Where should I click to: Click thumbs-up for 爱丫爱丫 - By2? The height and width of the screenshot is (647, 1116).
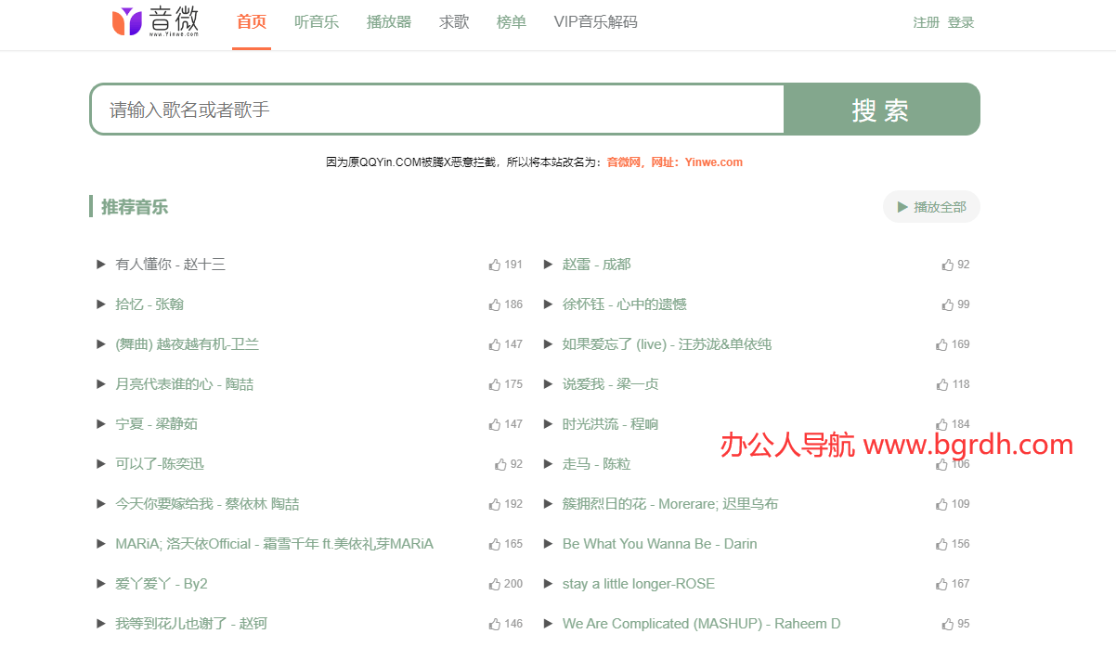[495, 584]
